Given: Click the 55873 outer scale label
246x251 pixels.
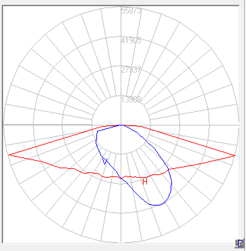Looking at the screenshot, I should click(131, 11).
